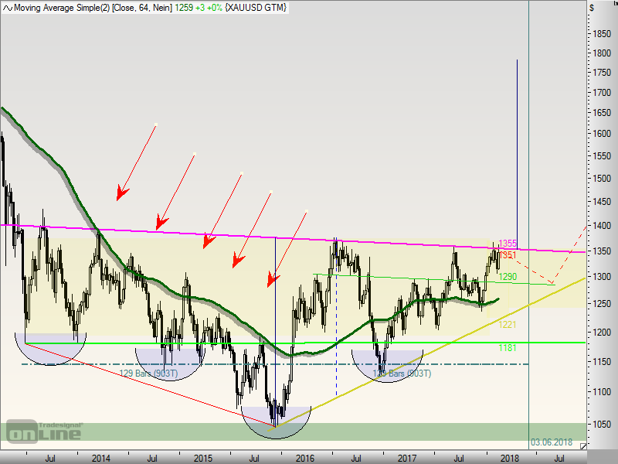
Task: Click the 1800 value on the price axis
Action: pos(597,53)
